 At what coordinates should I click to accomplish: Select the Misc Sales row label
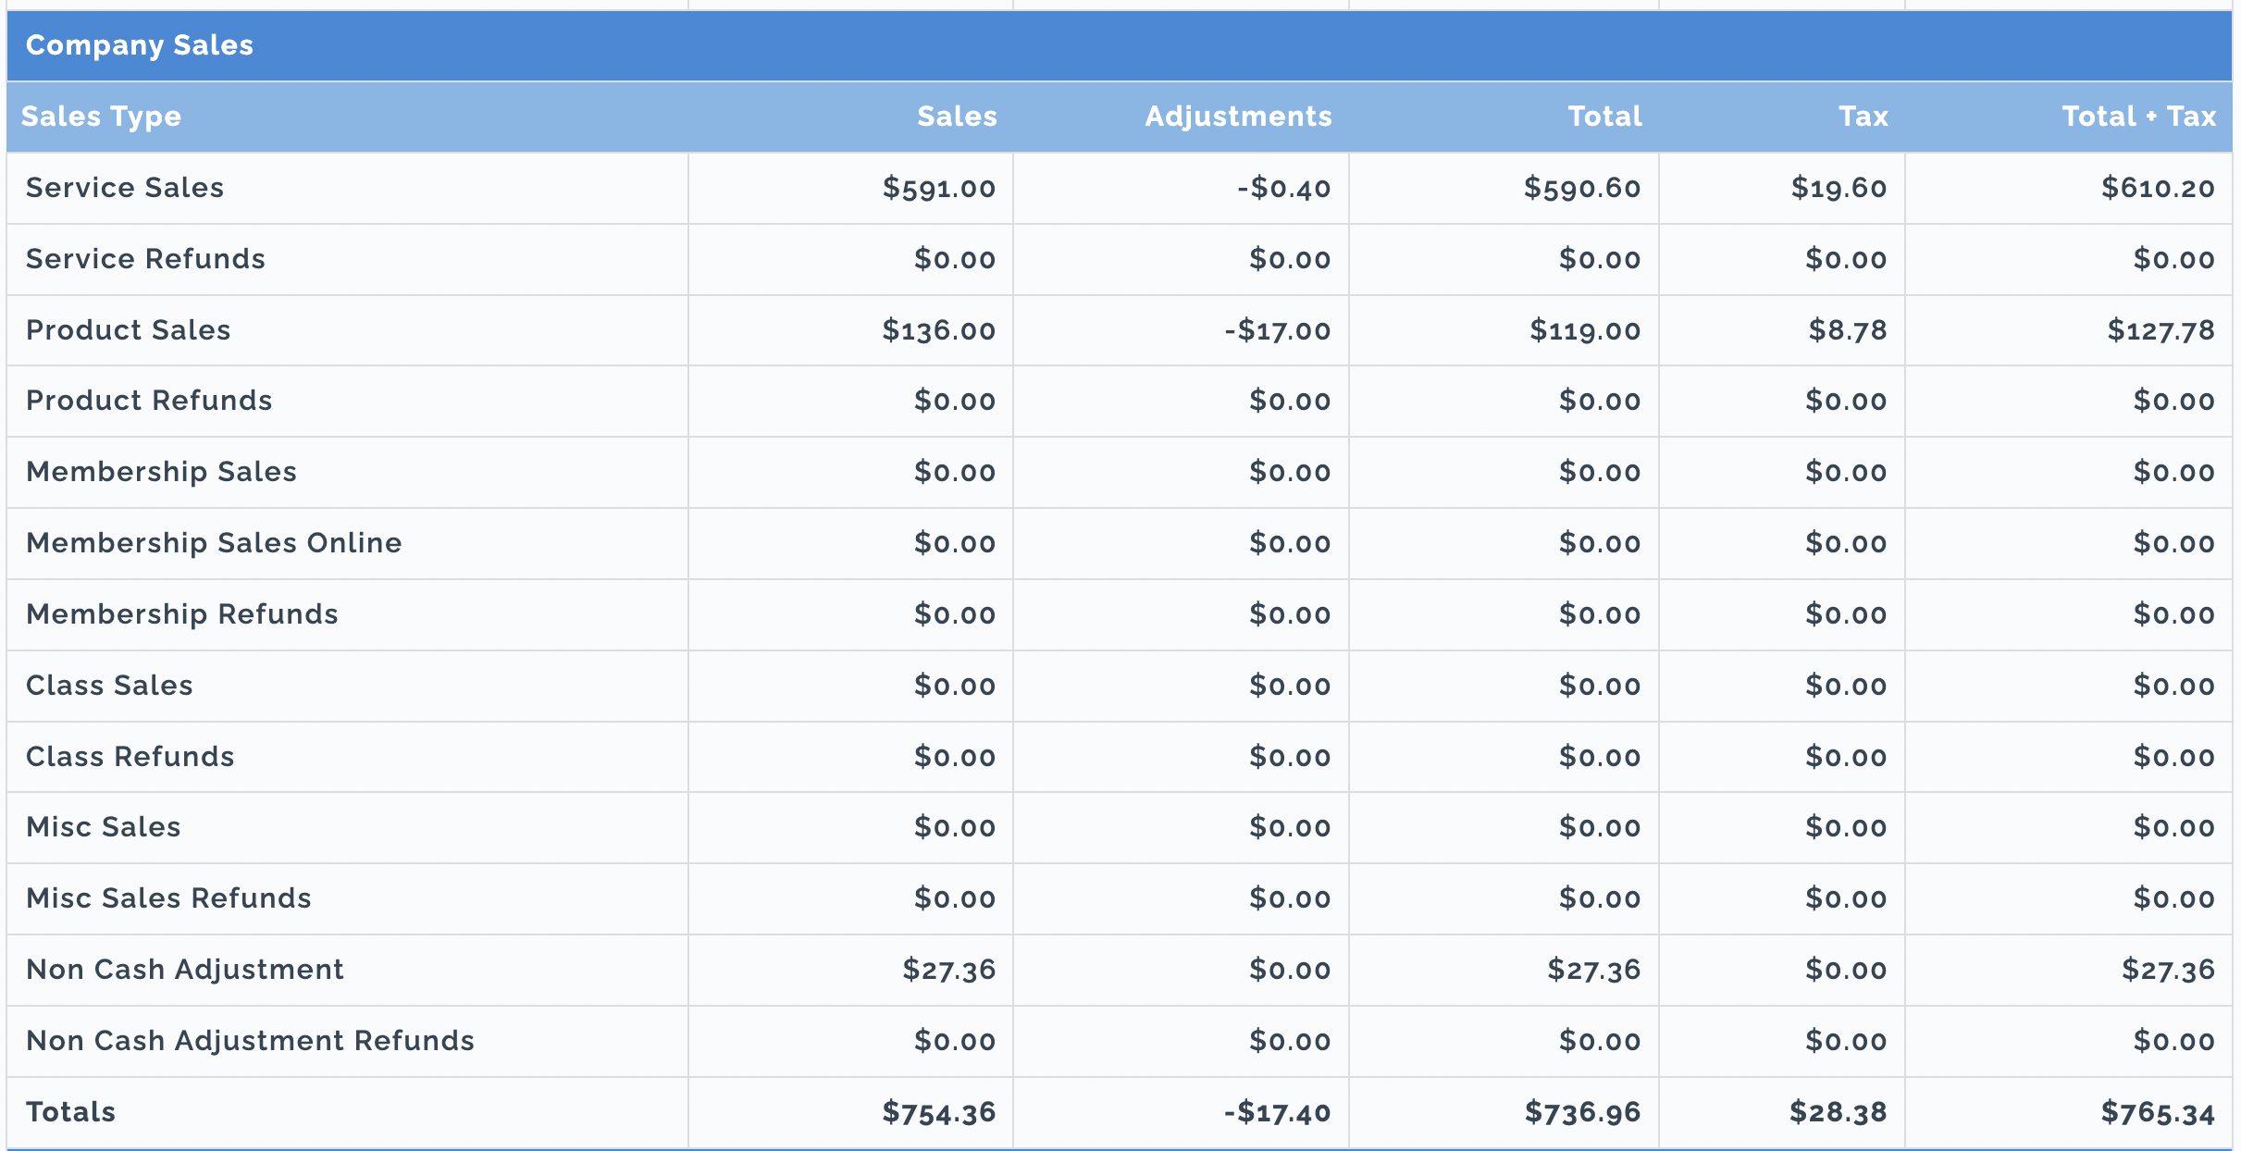point(103,827)
